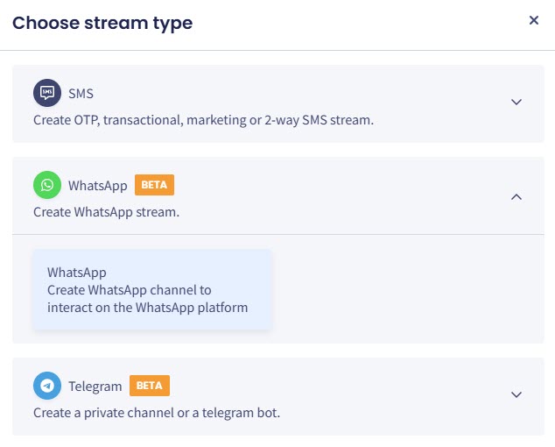Click the WhatsApp stream type heading label
This screenshot has width=555, height=447.
pyautogui.click(x=98, y=186)
